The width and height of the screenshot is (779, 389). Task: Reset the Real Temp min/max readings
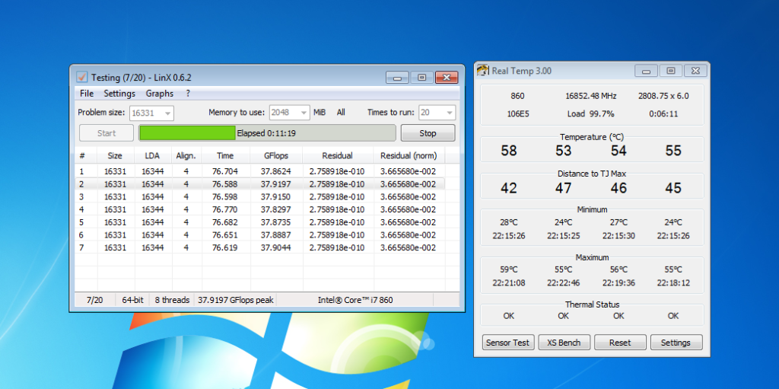(x=620, y=343)
